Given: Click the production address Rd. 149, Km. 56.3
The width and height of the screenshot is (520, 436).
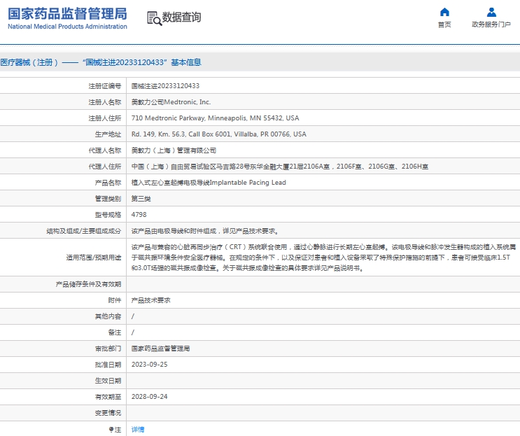Looking at the screenshot, I should [218, 134].
